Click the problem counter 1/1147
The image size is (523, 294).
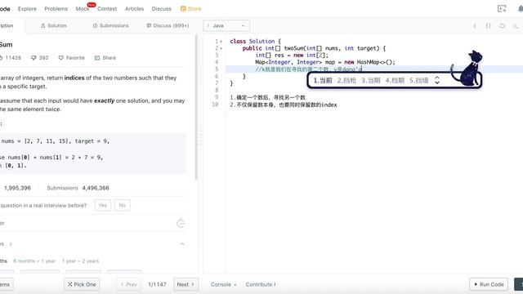[x=157, y=284]
